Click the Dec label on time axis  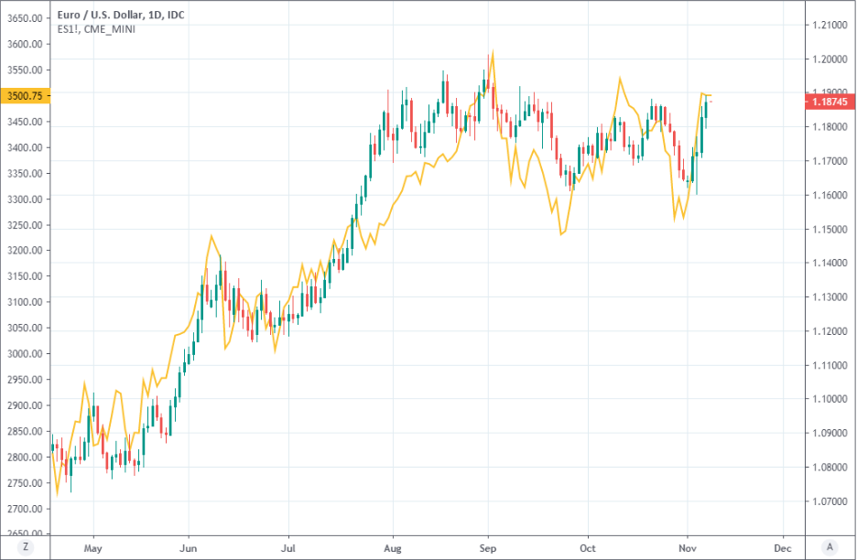click(x=783, y=547)
